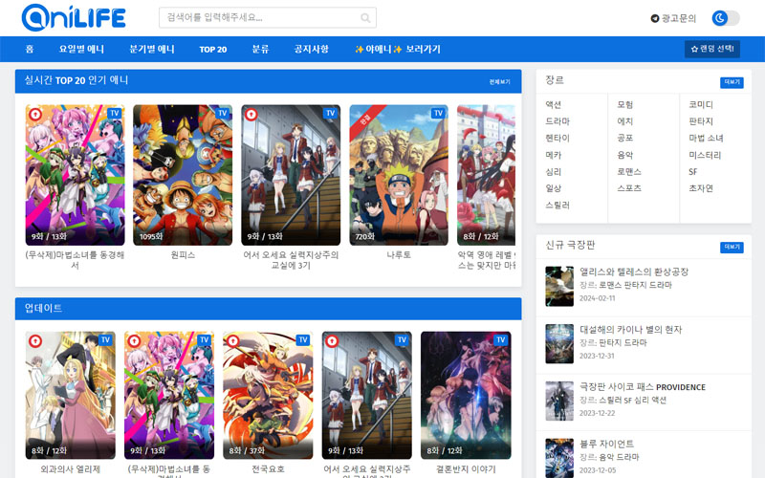765x478 pixels.
Task: Open 앨리스와 텔레스의 환상공장 movie title
Action: point(634,272)
